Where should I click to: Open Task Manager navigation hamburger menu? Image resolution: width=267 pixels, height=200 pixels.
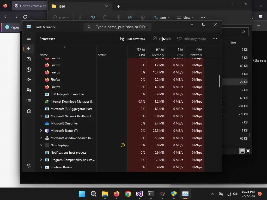[29, 38]
